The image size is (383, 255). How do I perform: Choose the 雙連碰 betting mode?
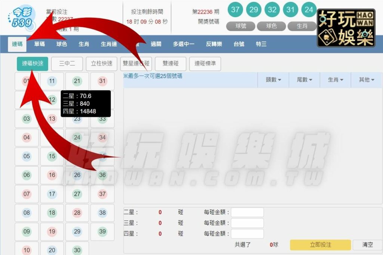(x=171, y=64)
